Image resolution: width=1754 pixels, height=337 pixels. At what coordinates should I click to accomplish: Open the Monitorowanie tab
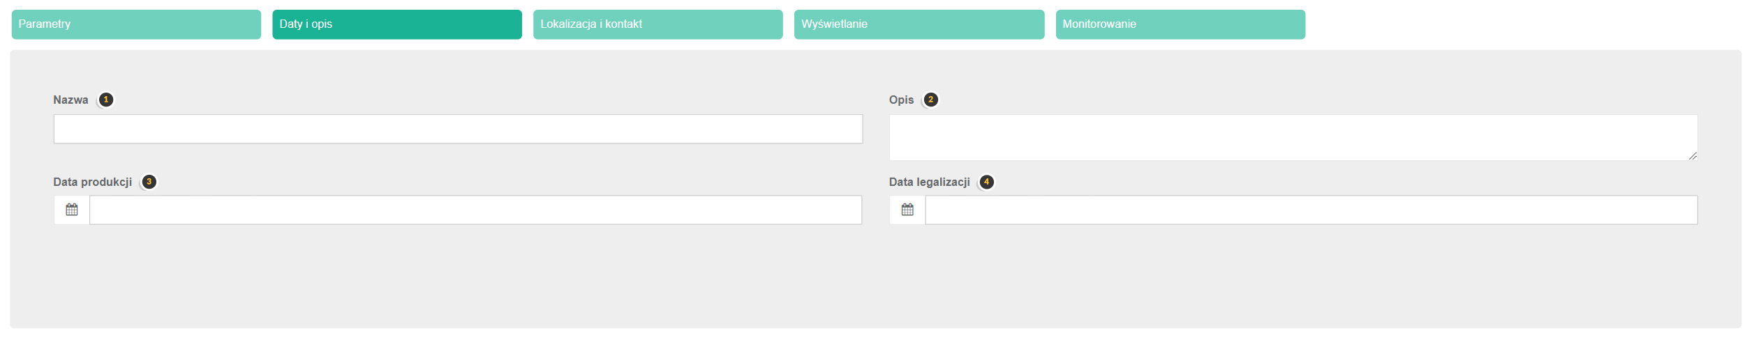[x=1180, y=24]
